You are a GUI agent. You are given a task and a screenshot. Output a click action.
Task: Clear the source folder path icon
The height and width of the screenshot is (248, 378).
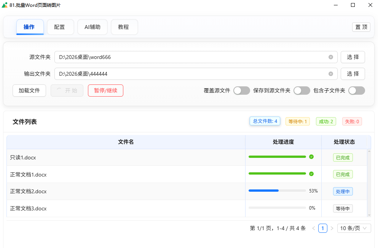coord(331,57)
